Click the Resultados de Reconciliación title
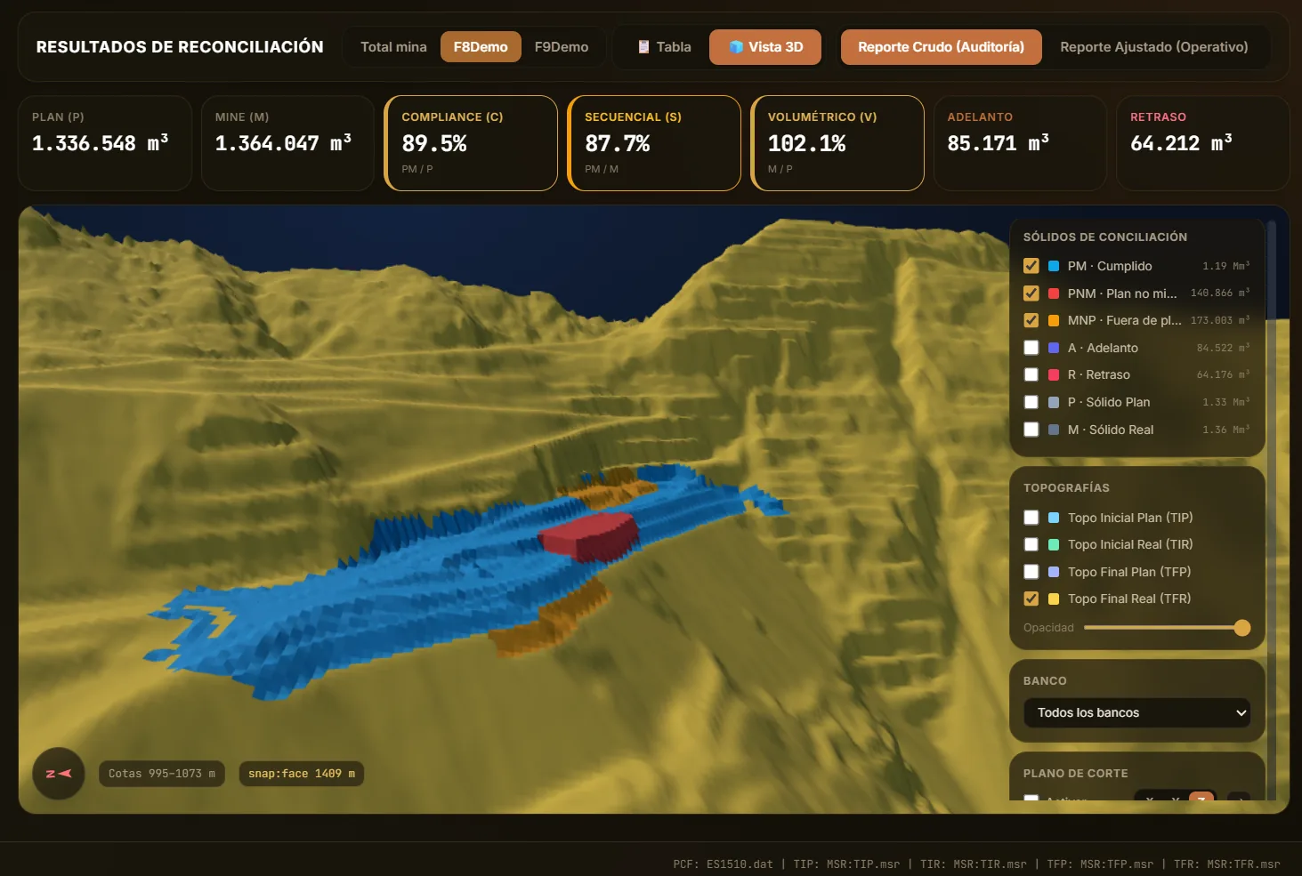The height and width of the screenshot is (876, 1302). pos(180,47)
